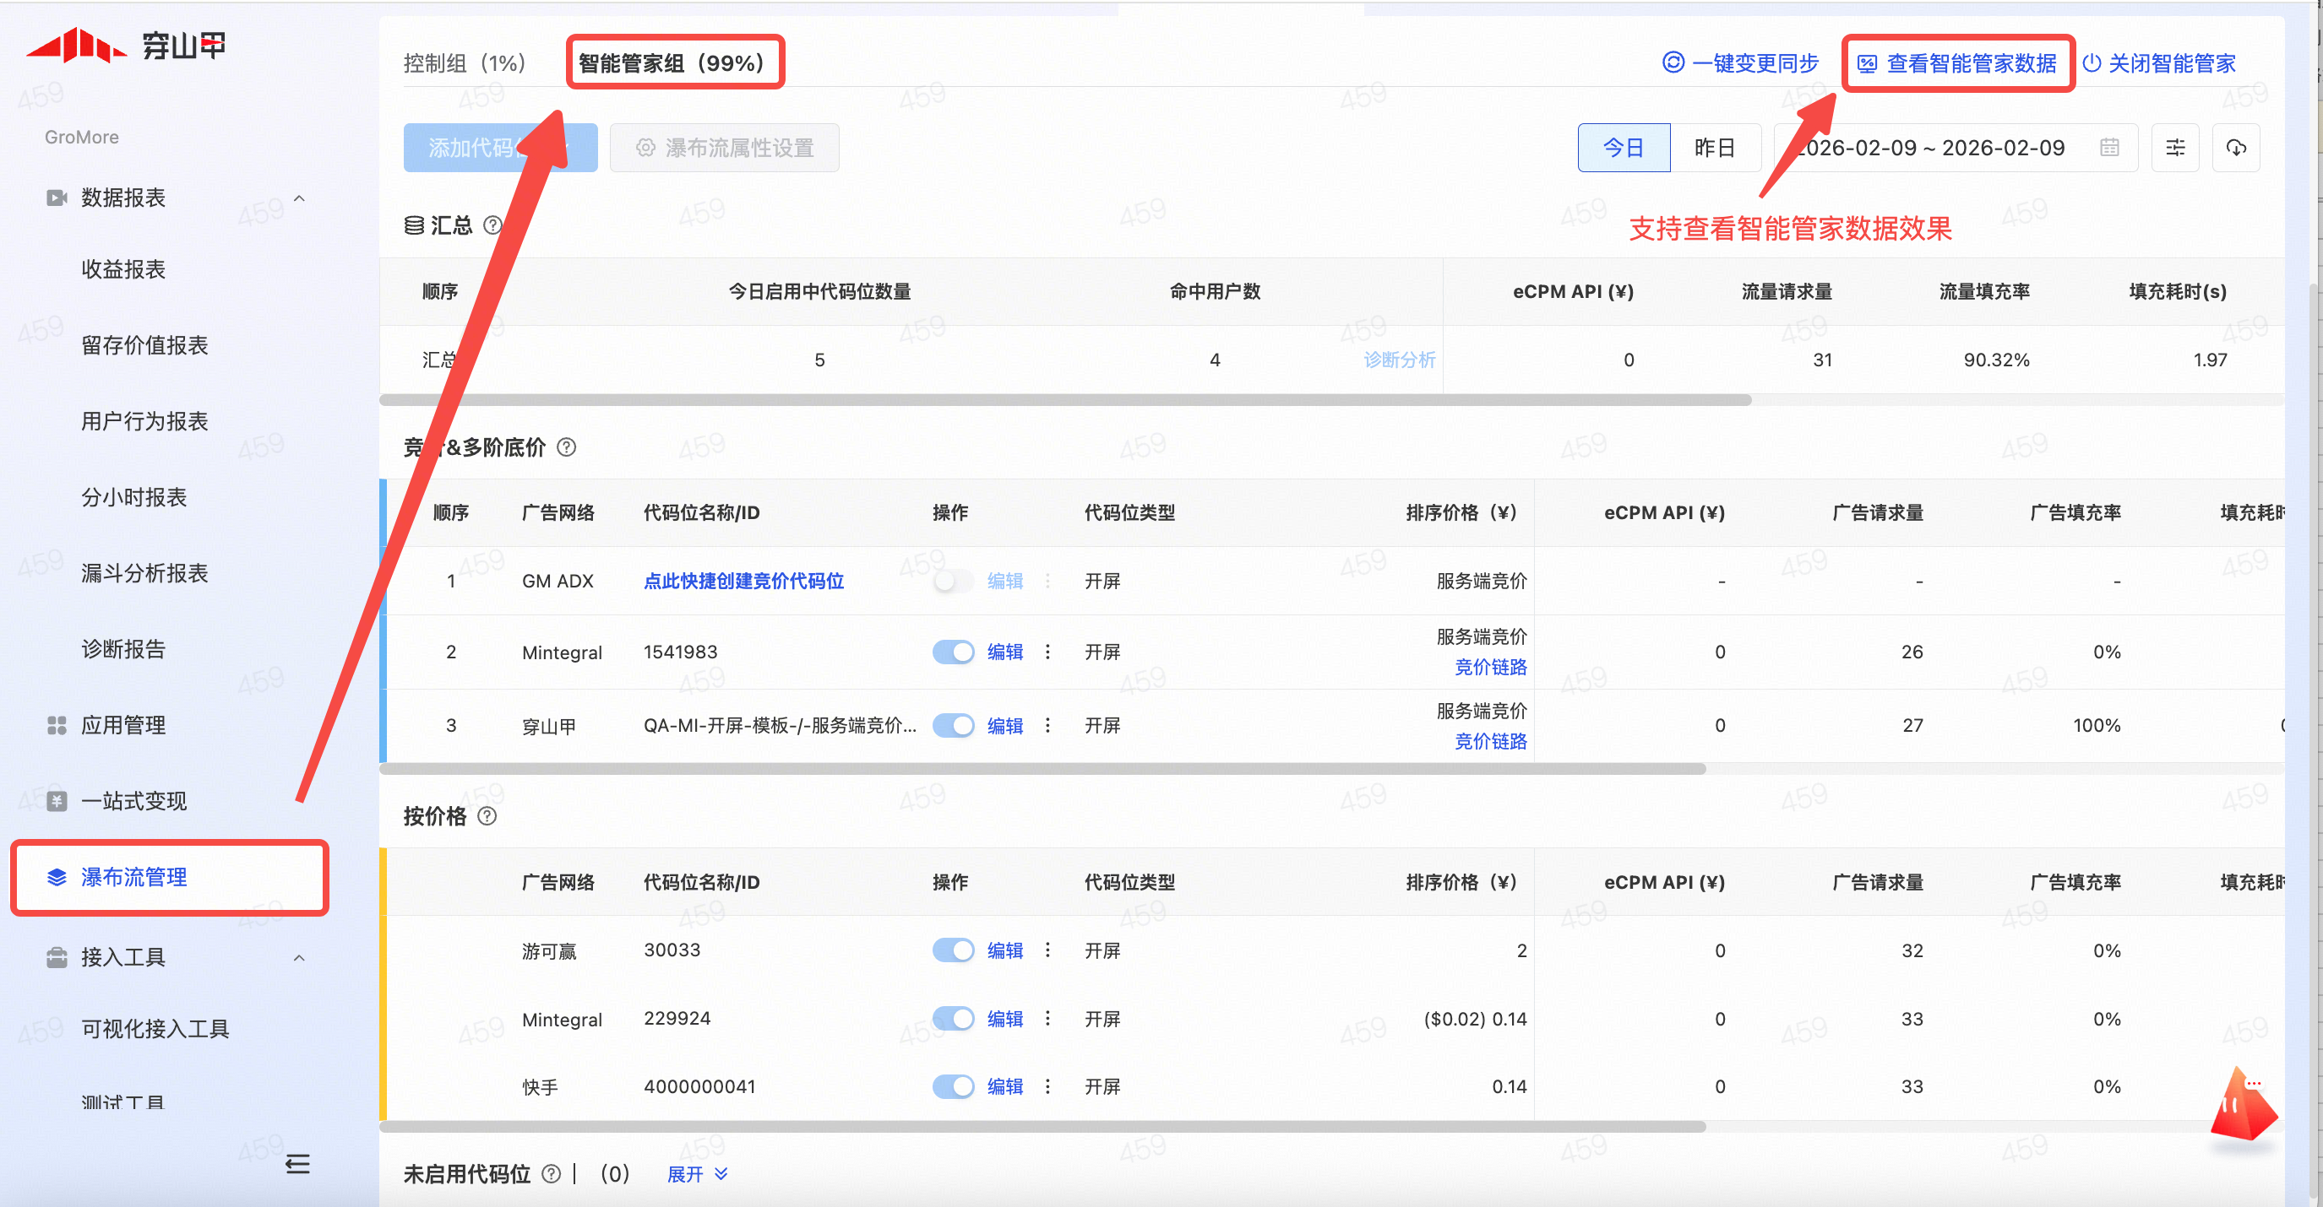
Task: Click help icon next to 汇总 heading
Action: 492,225
